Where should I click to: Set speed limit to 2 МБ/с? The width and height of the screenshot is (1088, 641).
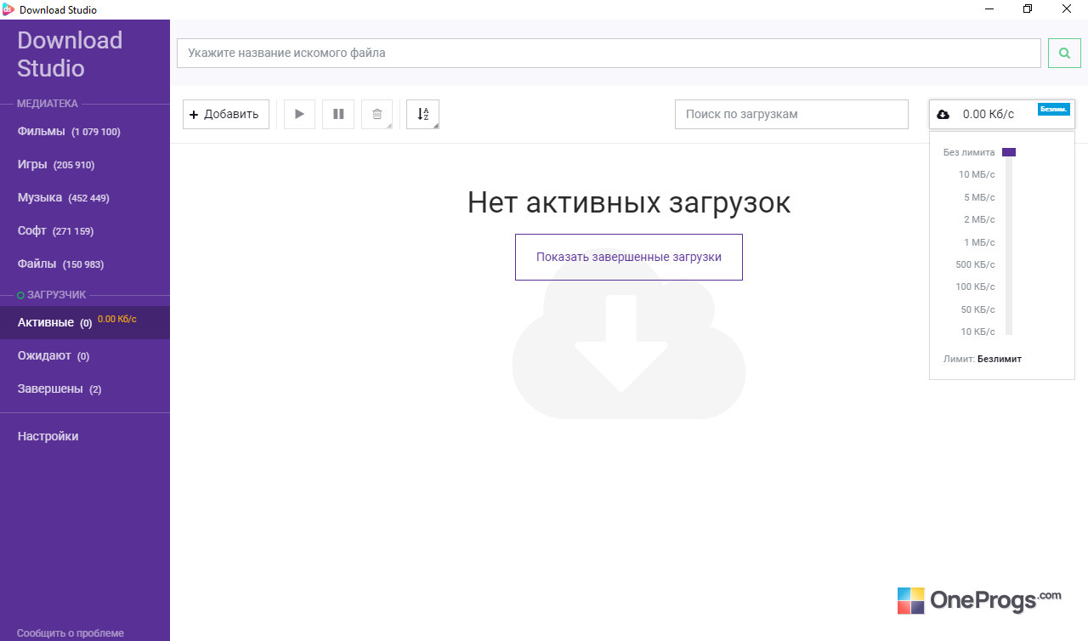(x=979, y=219)
